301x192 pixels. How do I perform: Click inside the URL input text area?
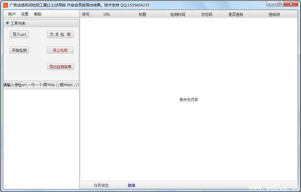(41, 138)
